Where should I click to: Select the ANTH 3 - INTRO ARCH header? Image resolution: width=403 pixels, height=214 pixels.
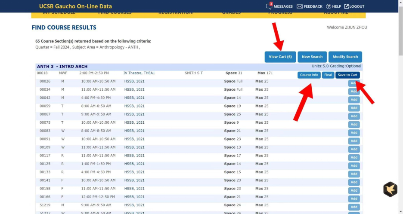click(x=62, y=67)
